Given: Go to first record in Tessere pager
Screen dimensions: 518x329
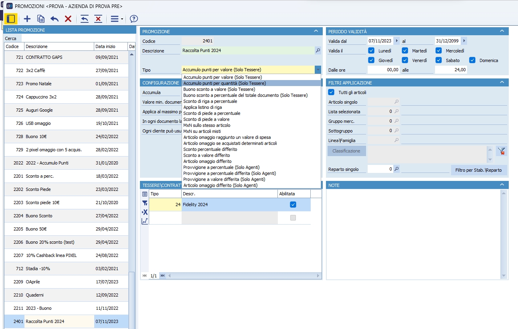Looking at the screenshot, I should [x=145, y=275].
